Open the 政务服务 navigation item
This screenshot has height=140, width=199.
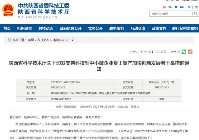tap(117, 28)
